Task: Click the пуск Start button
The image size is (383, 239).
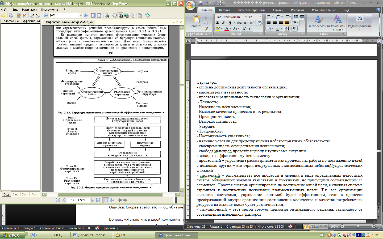Action: (13, 235)
